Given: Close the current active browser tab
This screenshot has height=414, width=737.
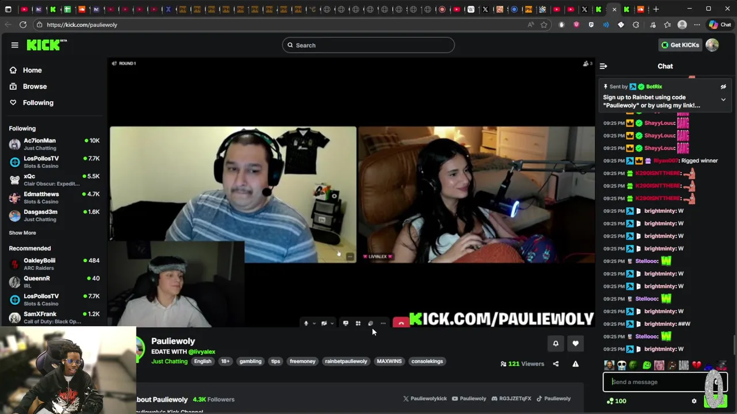Looking at the screenshot, I should pos(614,9).
